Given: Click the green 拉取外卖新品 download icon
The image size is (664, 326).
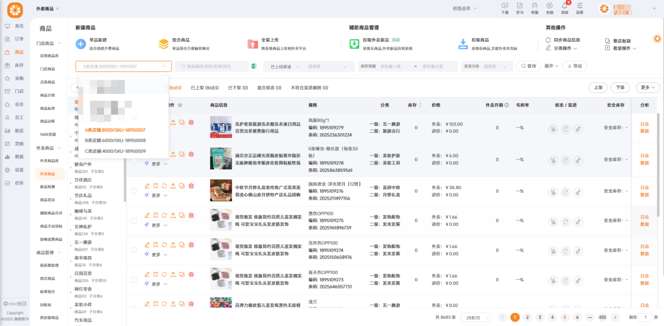Looking at the screenshot, I should [x=355, y=44].
